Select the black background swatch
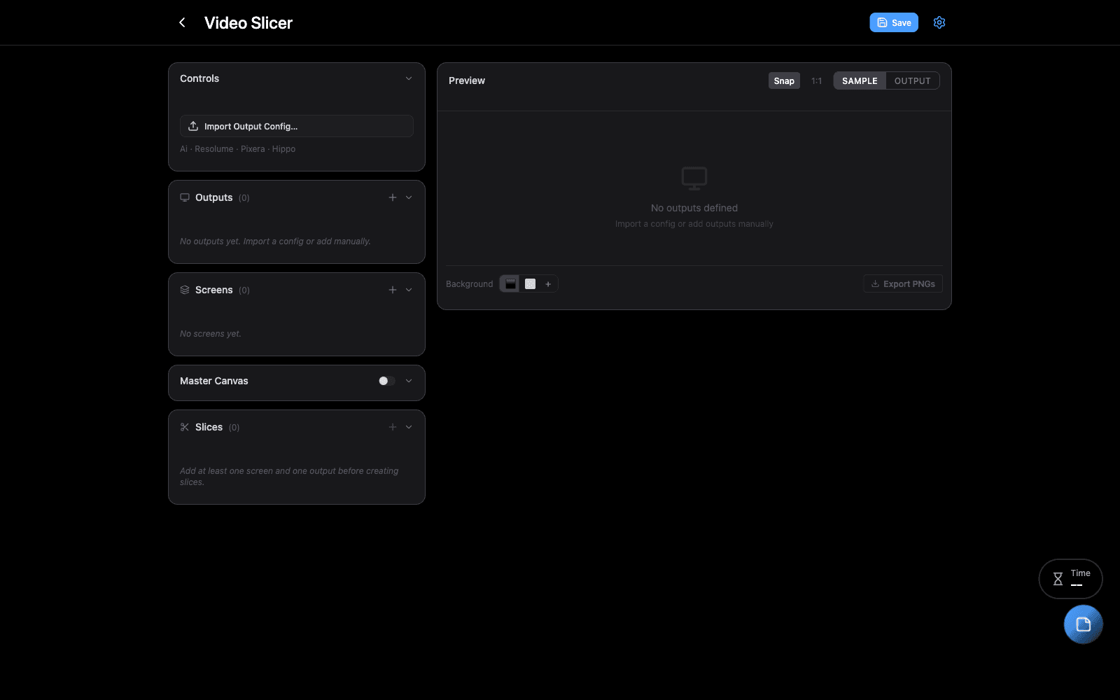This screenshot has width=1120, height=700. tap(510, 284)
